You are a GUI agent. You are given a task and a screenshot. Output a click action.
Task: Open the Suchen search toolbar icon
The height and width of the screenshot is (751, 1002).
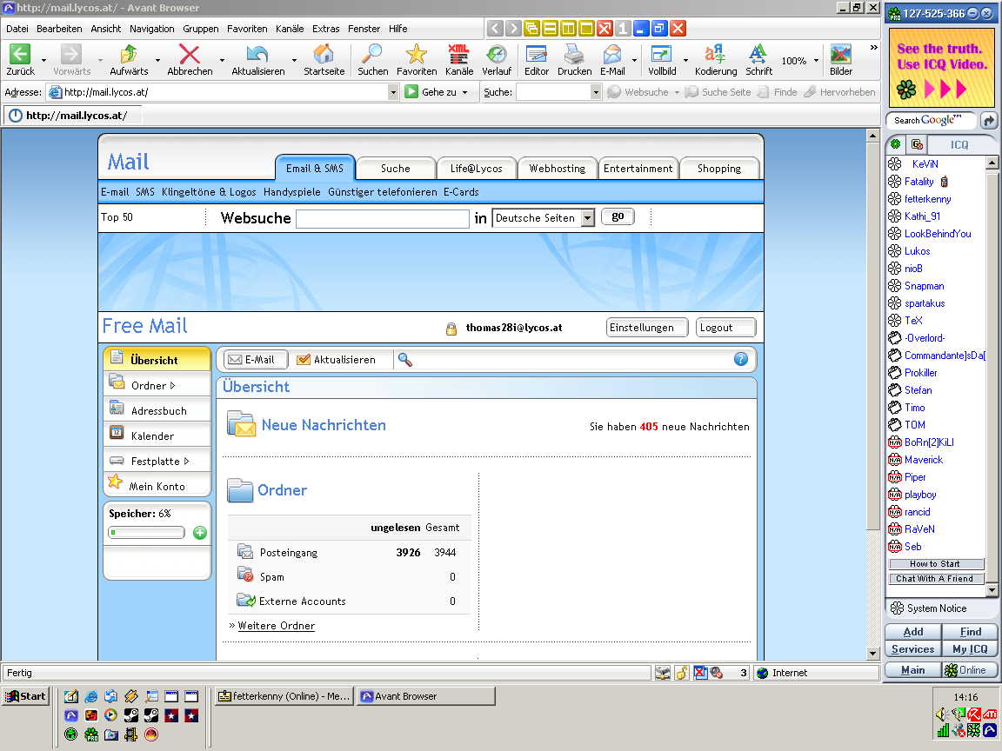click(372, 54)
